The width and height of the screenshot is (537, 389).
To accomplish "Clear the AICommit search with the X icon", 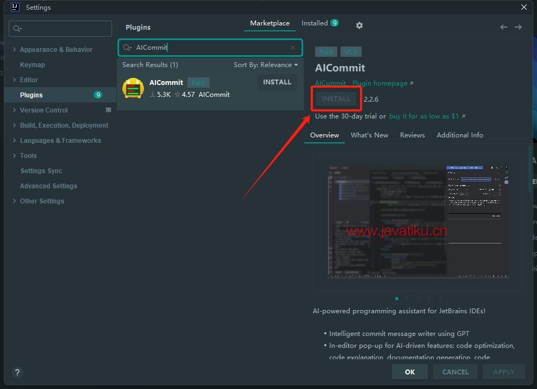I will pos(293,48).
